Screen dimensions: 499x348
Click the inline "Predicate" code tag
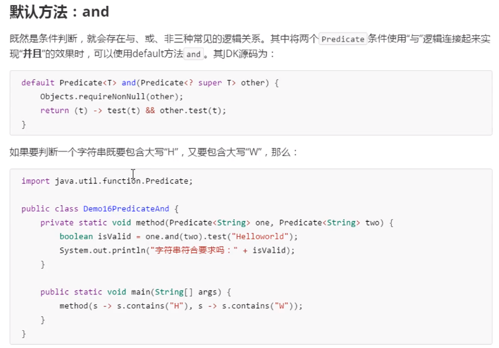click(343, 39)
